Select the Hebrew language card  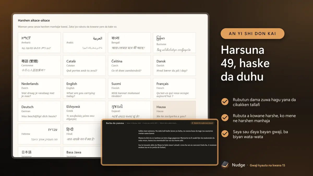click(39, 134)
